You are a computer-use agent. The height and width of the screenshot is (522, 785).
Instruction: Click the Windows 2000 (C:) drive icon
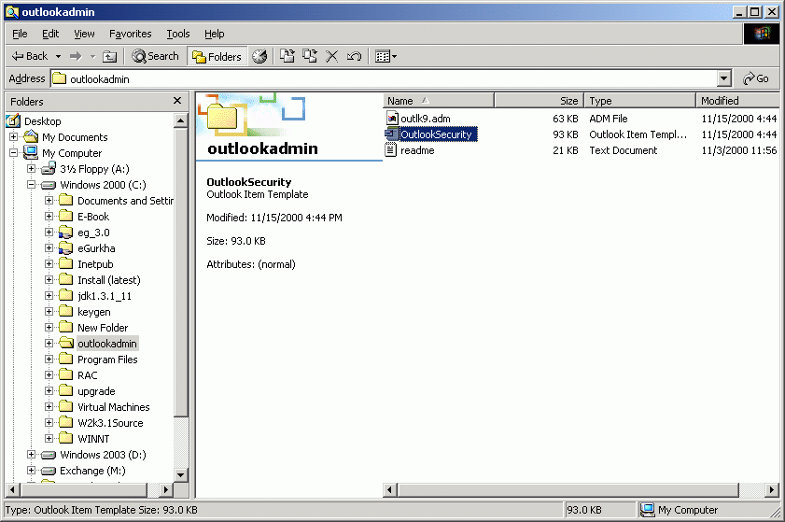48,185
